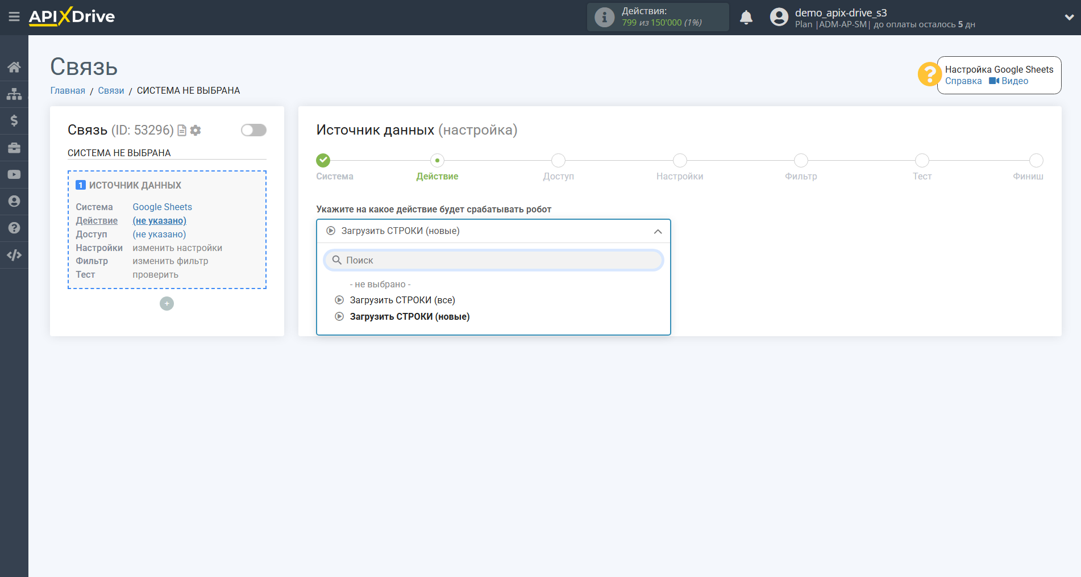
Task: Click the 'Поиск' search field
Action: point(493,260)
